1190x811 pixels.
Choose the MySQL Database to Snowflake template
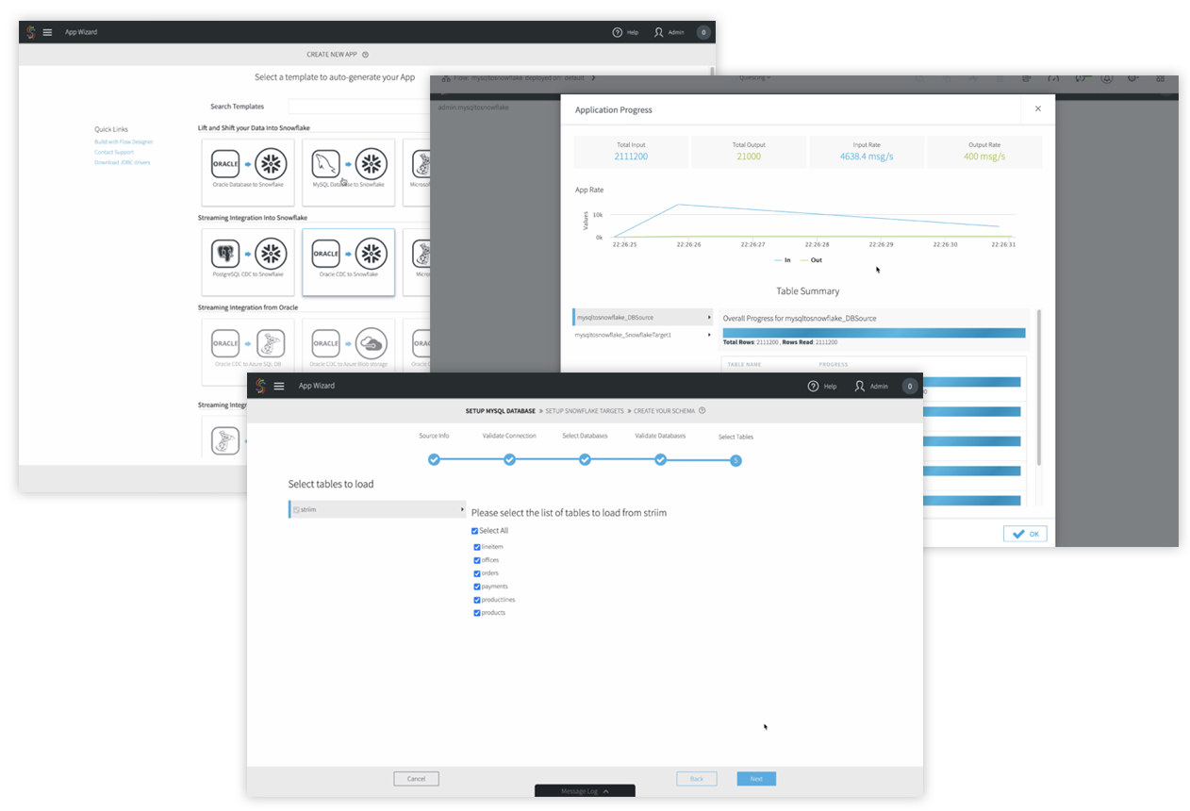click(x=348, y=173)
